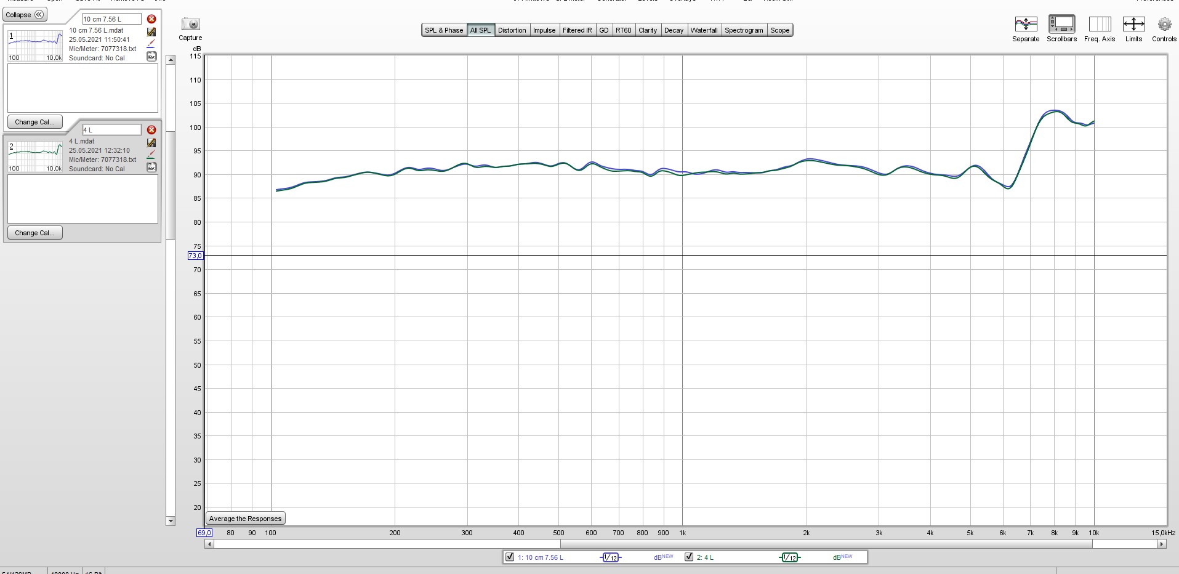1179x574 pixels.
Task: Toggle visibility of trace 2: 4 L
Action: point(689,557)
